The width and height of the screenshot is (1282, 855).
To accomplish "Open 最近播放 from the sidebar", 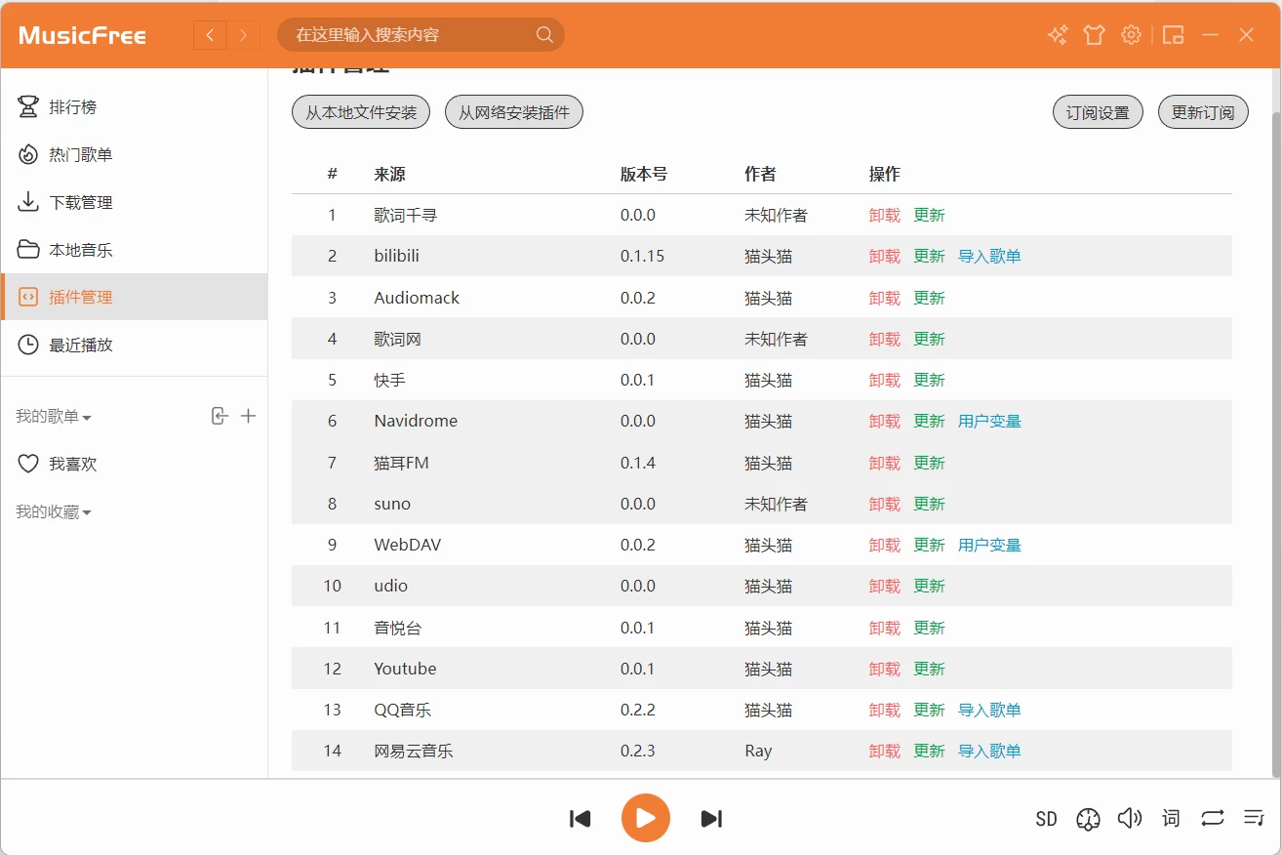I will point(134,345).
